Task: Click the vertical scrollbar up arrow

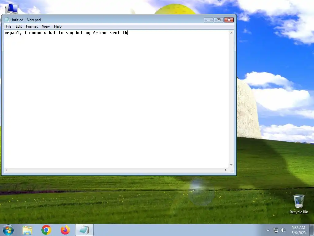Action: point(231,33)
